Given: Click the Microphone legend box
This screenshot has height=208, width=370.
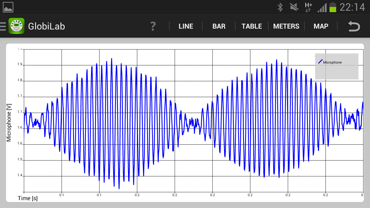Looking at the screenshot, I should 336,66.
